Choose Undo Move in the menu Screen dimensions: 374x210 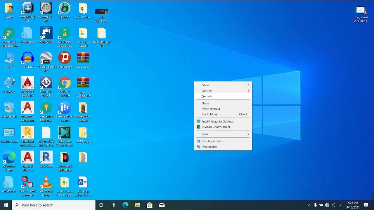pos(223,114)
